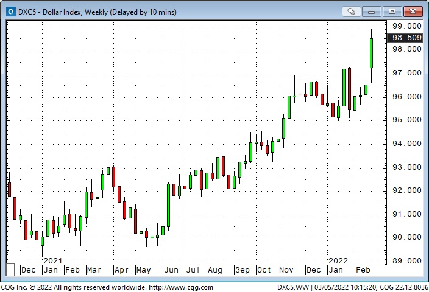429x292 pixels.
Task: Click the May label on time axis
Action: (x=143, y=270)
